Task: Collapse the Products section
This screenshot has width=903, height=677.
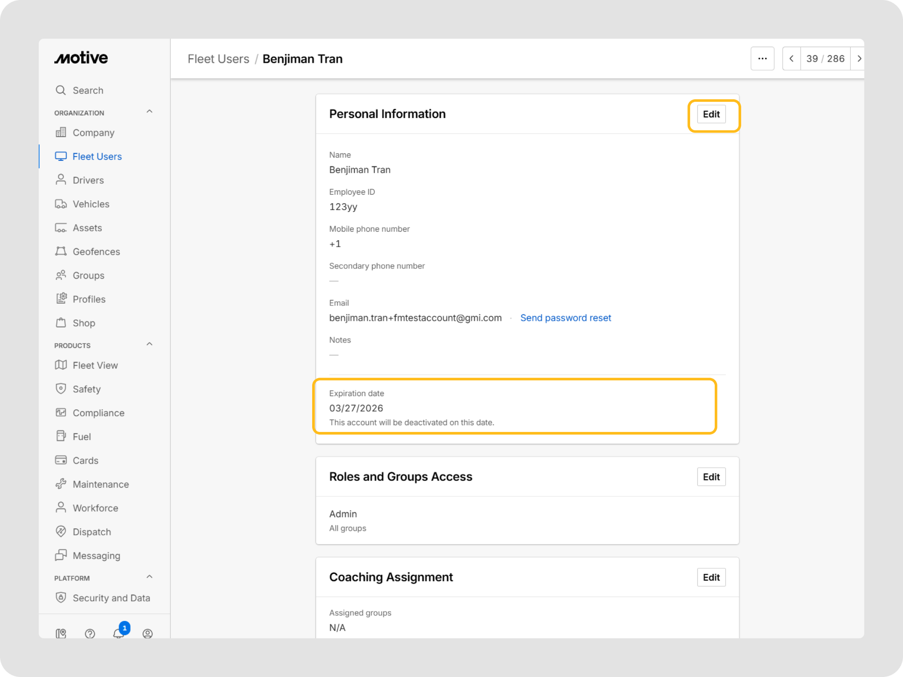Action: pos(149,345)
